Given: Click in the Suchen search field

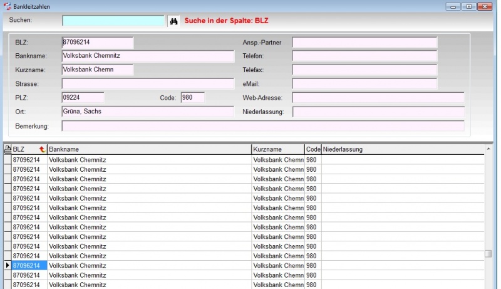Looking at the screenshot, I should [113, 21].
